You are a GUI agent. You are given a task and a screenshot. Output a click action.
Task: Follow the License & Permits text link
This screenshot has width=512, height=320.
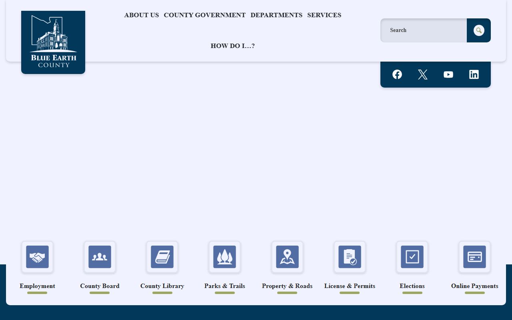pos(350,286)
